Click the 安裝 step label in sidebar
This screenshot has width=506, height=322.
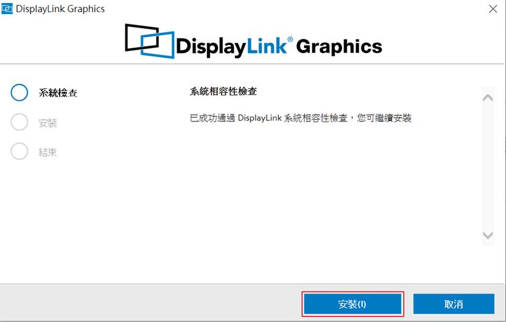(x=47, y=123)
